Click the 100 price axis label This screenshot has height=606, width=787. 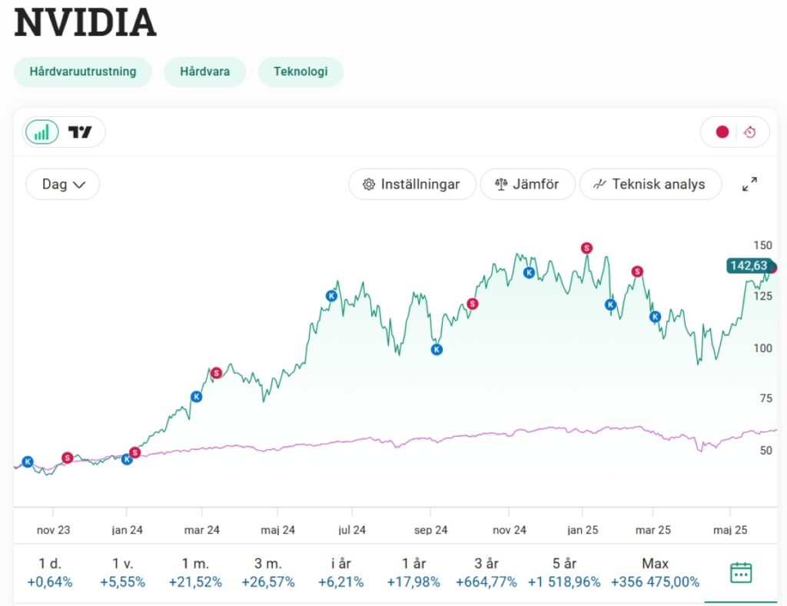(x=763, y=348)
